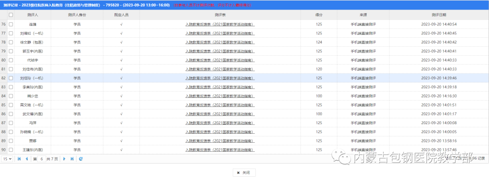Open the rows-per-page dropdown showing 15
The width and height of the screenshot is (489, 179).
tap(7, 159)
